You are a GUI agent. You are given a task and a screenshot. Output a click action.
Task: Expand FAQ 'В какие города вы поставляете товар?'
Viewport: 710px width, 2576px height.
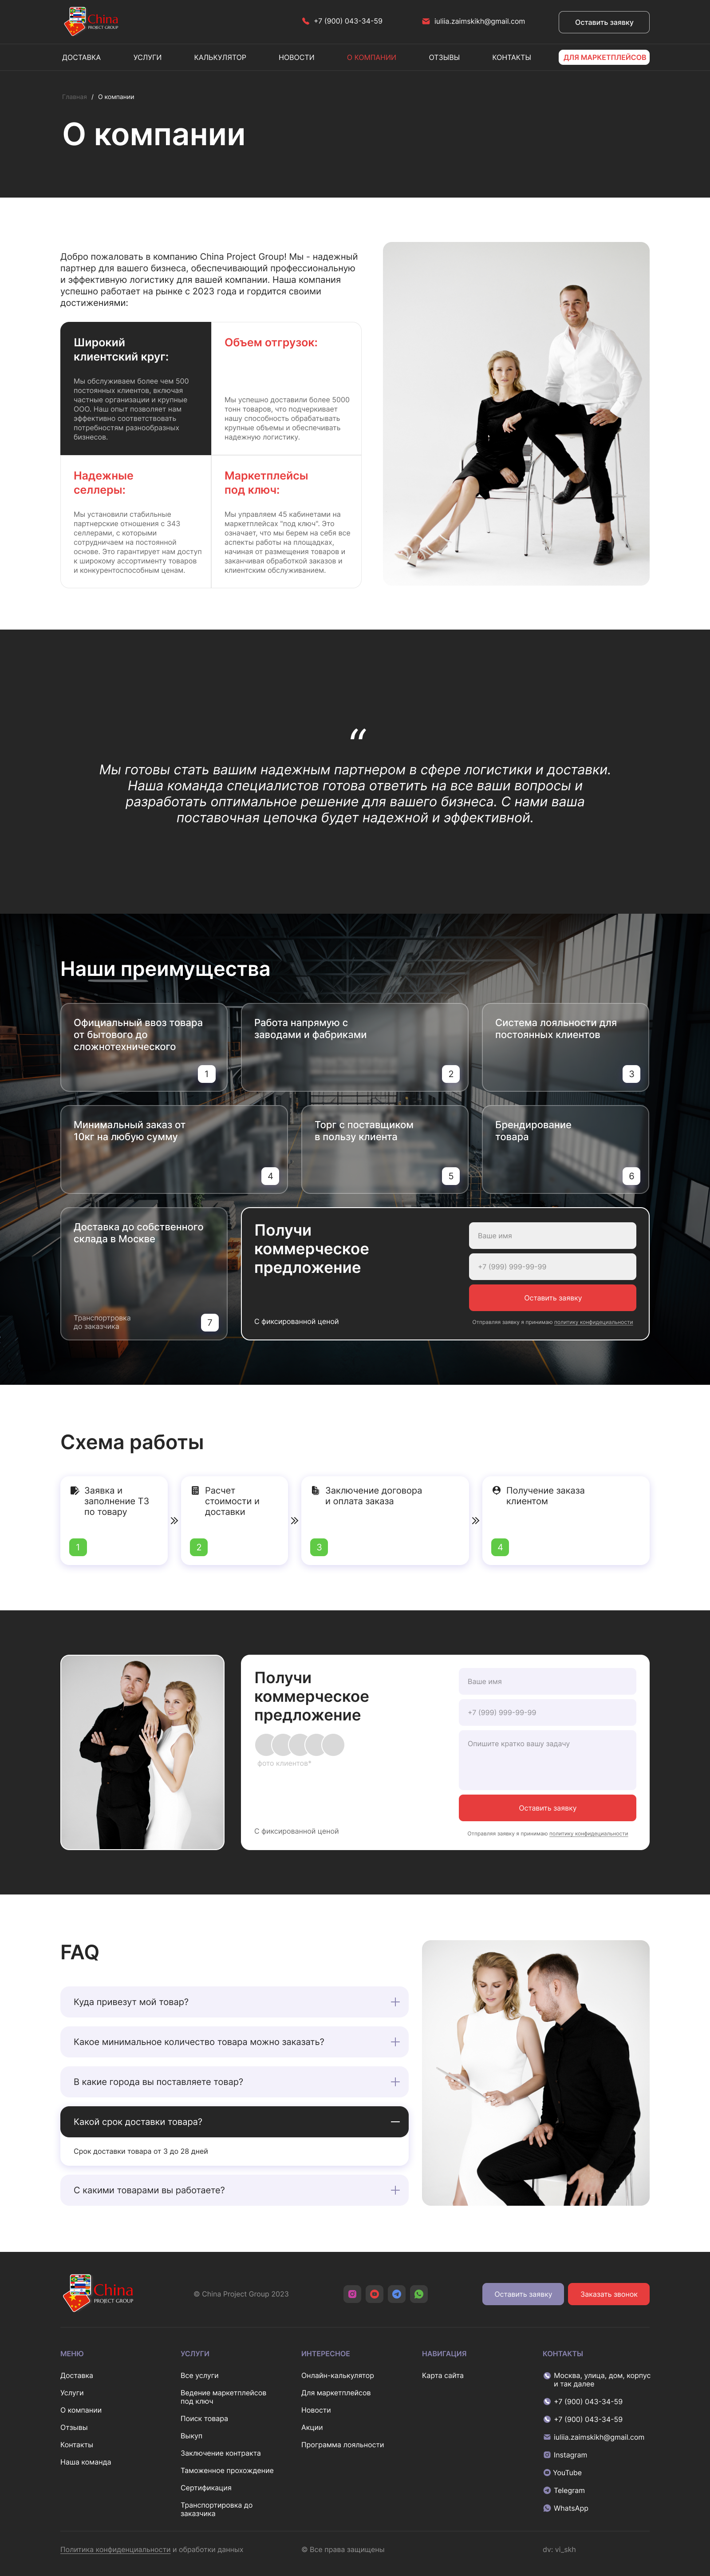[234, 2082]
